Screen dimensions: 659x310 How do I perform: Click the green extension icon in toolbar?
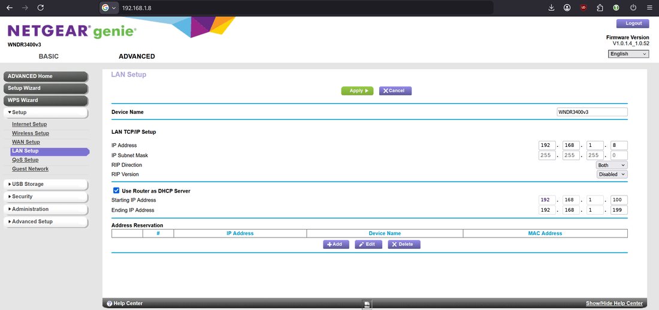pos(616,8)
